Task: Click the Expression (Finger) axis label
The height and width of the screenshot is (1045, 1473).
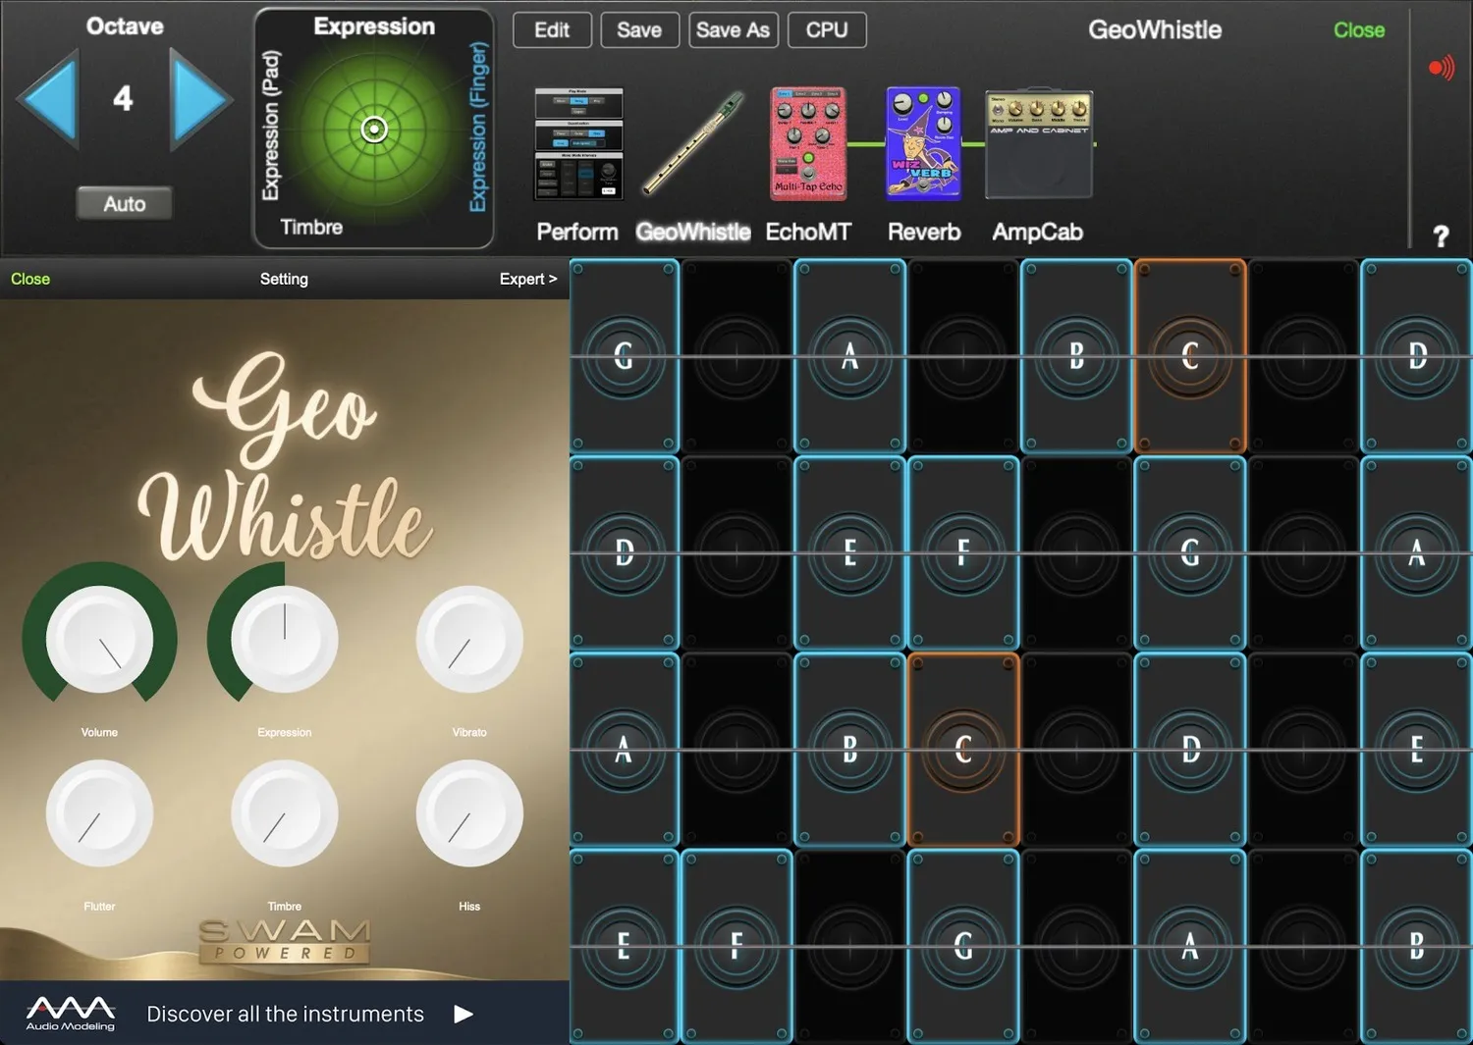Action: point(478,127)
